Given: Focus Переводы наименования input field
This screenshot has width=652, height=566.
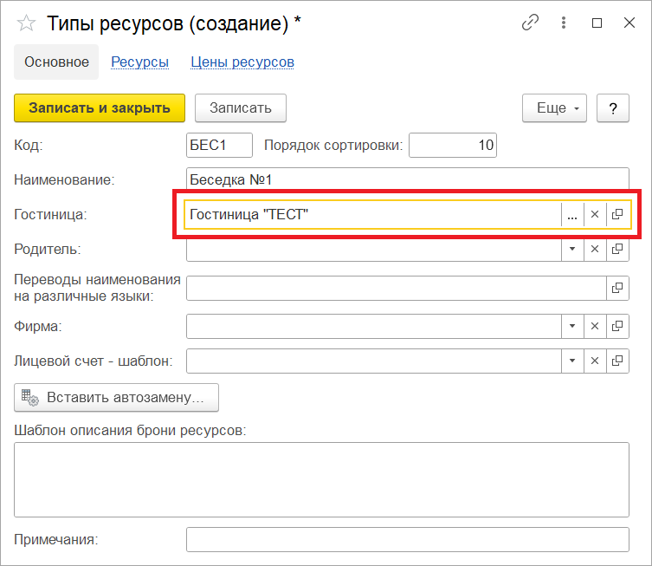Looking at the screenshot, I should [397, 288].
